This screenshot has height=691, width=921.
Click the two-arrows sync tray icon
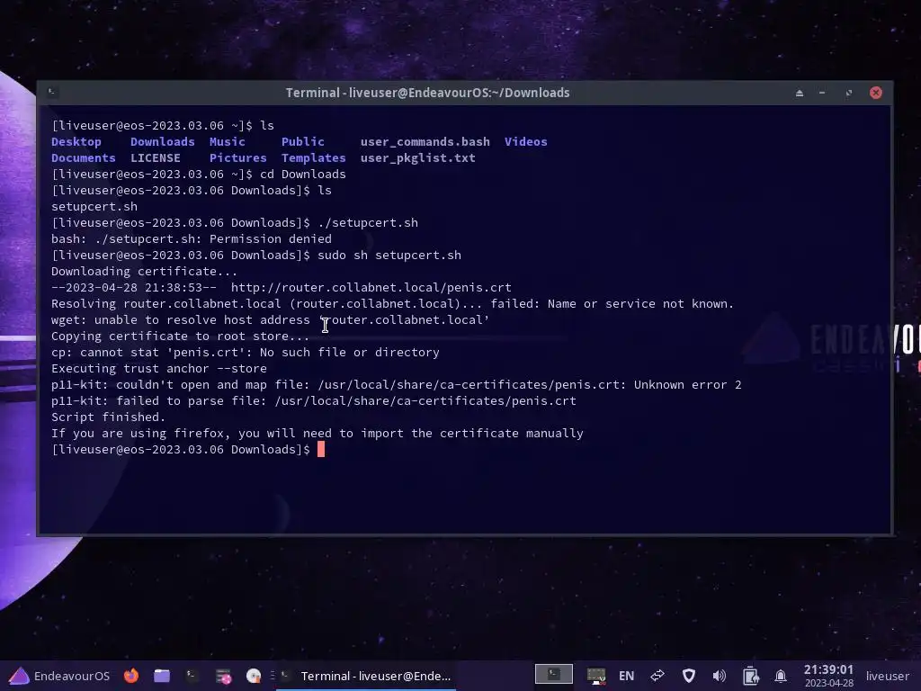point(657,676)
